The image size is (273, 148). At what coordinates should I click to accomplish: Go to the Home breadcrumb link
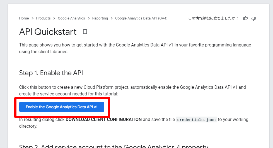[x=24, y=18]
